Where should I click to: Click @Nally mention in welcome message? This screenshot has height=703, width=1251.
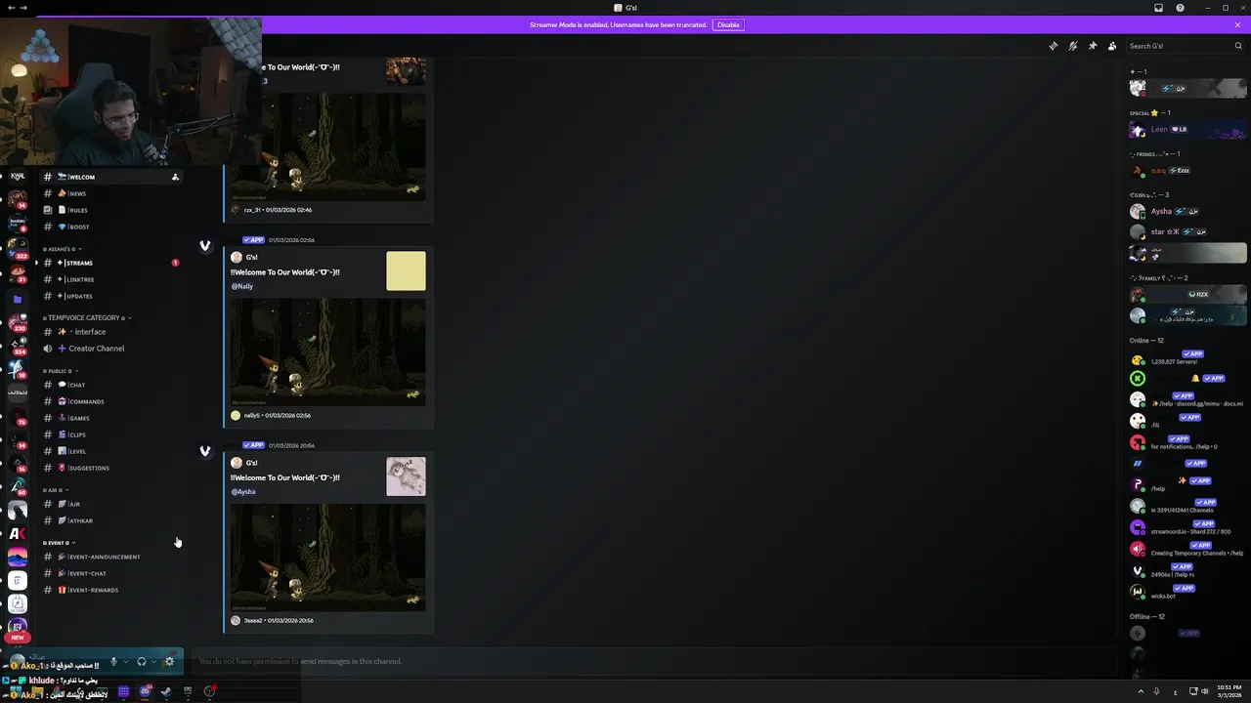click(x=242, y=286)
